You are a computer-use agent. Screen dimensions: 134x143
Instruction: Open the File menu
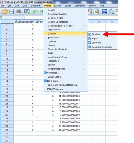(3, 6)
